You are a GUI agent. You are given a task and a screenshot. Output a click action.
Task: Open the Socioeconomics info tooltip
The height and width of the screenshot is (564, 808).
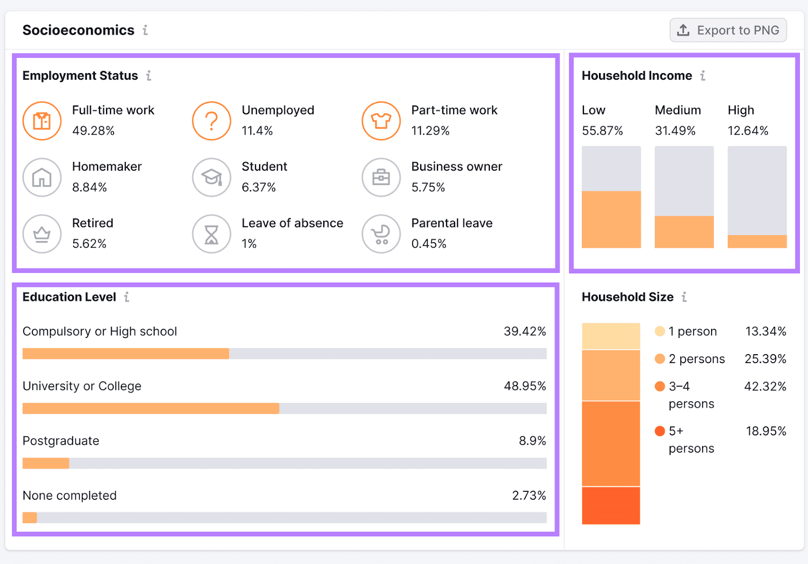(x=145, y=30)
